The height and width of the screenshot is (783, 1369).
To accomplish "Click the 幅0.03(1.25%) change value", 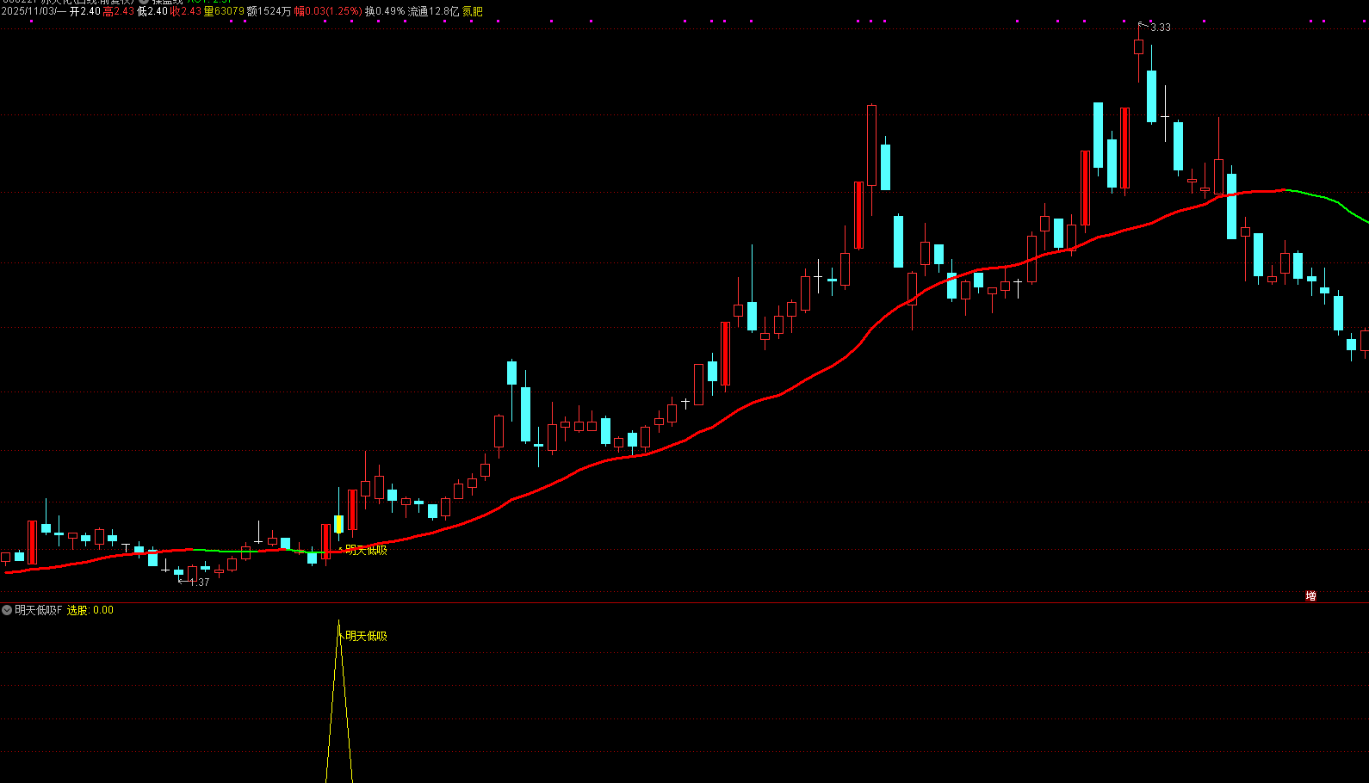I will [328, 12].
